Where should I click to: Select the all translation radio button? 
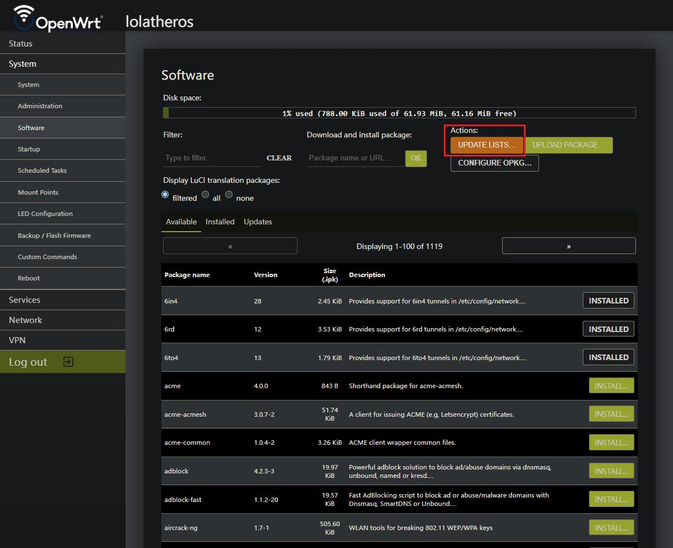206,195
